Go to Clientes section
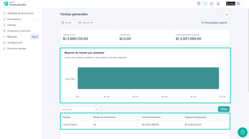 pyautogui.click(x=12, y=25)
